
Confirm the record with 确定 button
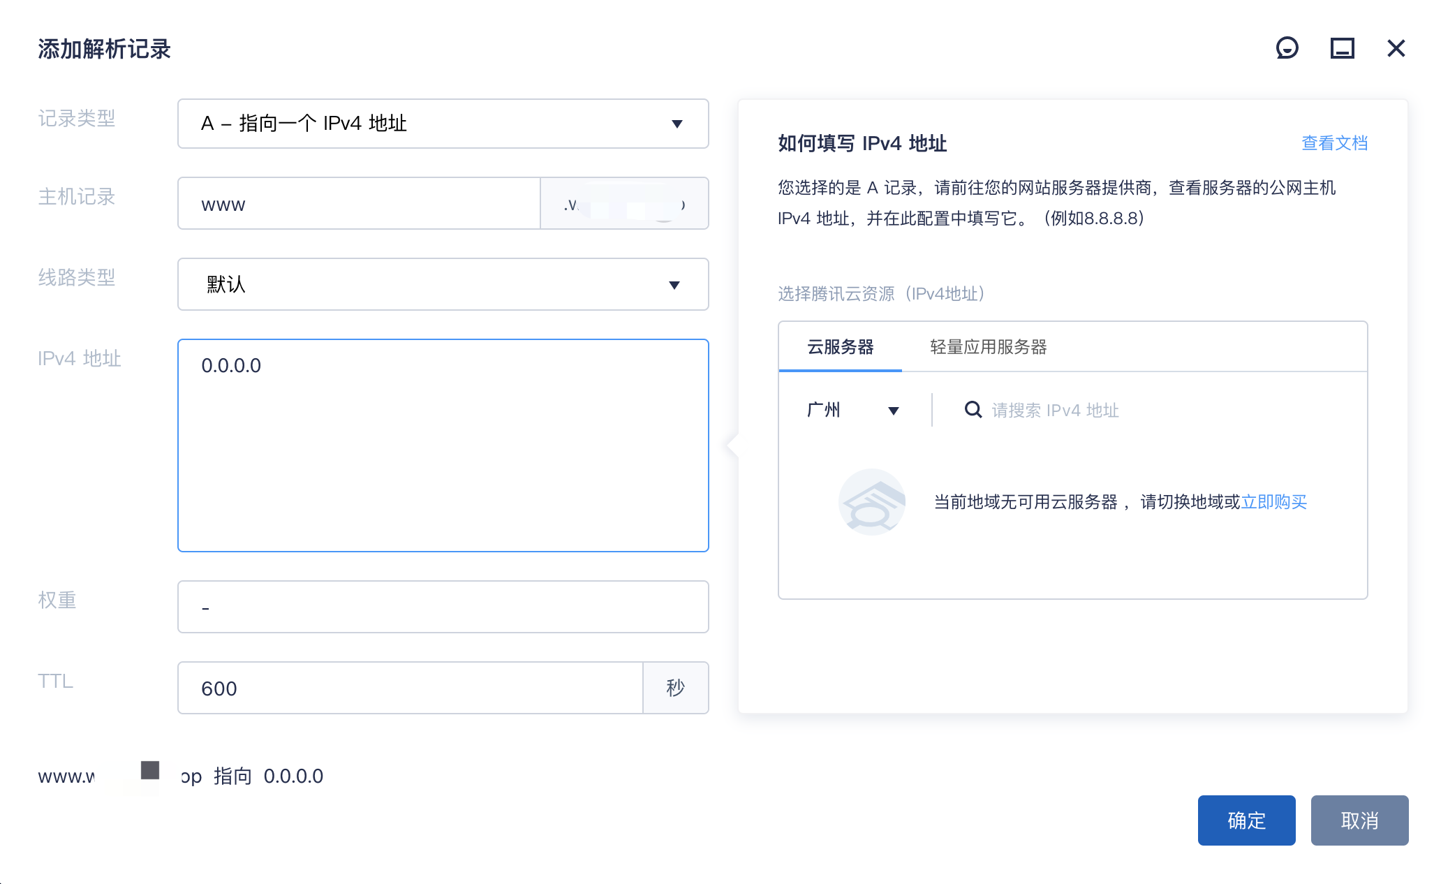pyautogui.click(x=1246, y=820)
